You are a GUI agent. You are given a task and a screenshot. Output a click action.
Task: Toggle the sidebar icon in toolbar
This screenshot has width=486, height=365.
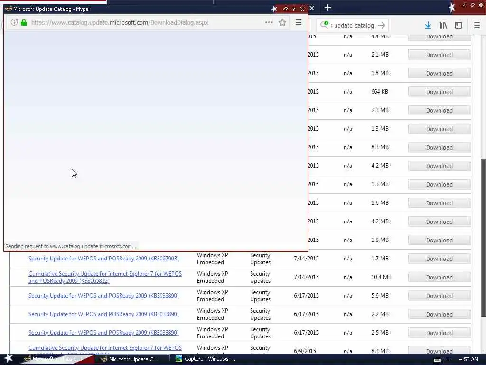[458, 26]
